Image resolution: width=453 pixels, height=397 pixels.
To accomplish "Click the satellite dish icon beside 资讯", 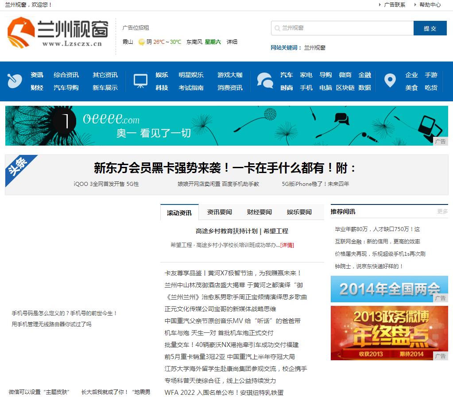I will (x=15, y=81).
